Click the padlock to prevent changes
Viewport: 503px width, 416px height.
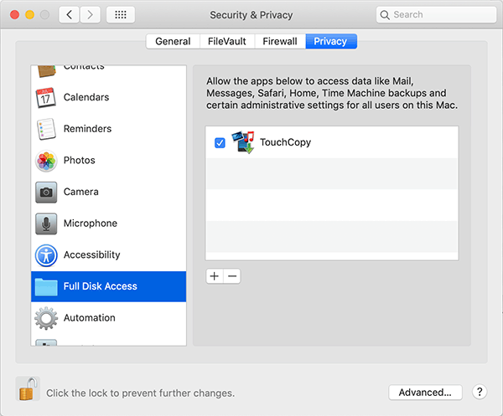(28, 388)
